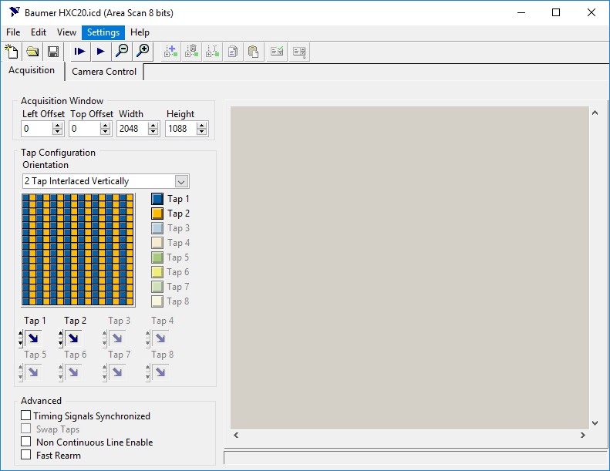Switch to the Camera Control tab
This screenshot has height=471, width=610.
click(x=104, y=72)
